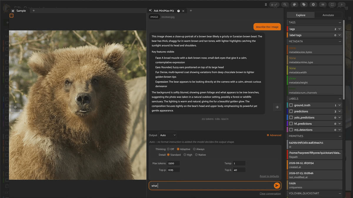Select High detail level
This screenshot has height=198, width=353.
click(185, 155)
